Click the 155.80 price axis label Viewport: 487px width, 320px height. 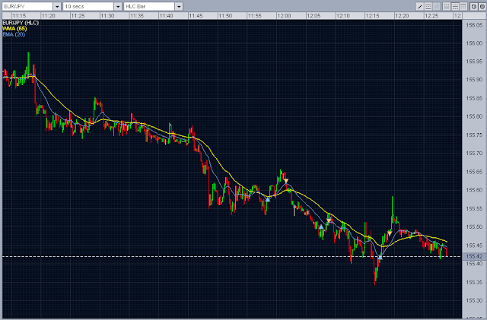point(474,117)
